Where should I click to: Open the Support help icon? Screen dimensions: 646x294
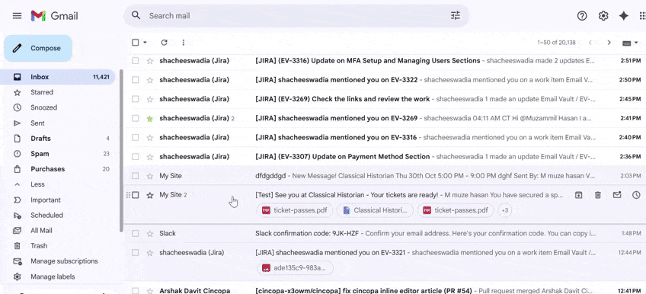tap(582, 16)
